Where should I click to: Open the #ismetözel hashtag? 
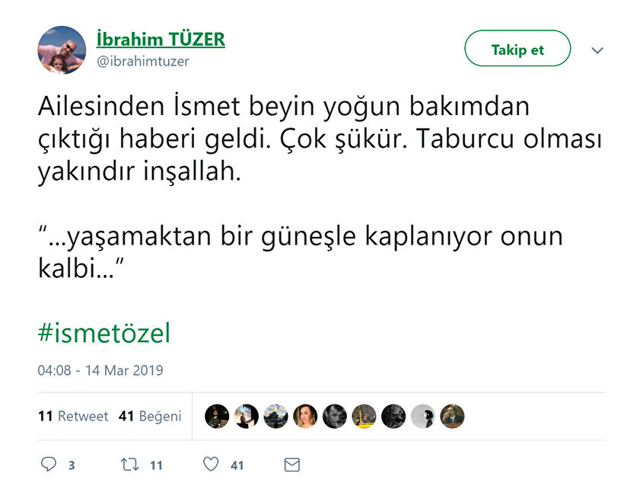104,333
